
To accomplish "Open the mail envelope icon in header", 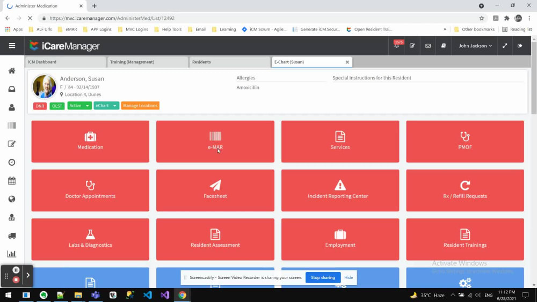I will (x=428, y=46).
